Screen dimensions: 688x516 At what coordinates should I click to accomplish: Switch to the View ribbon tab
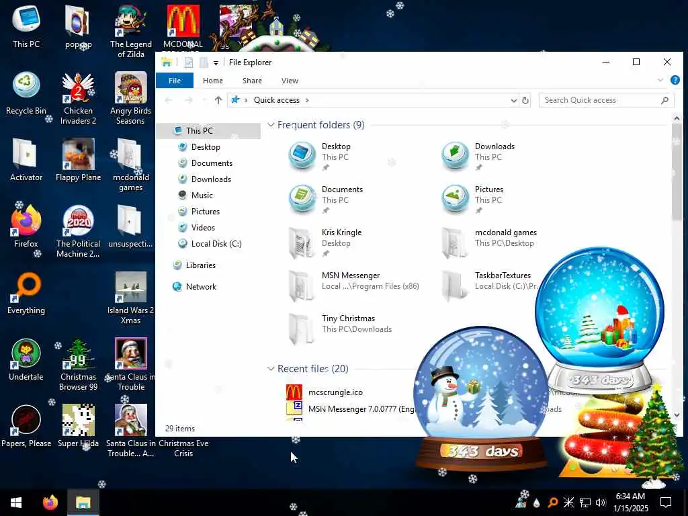point(290,81)
